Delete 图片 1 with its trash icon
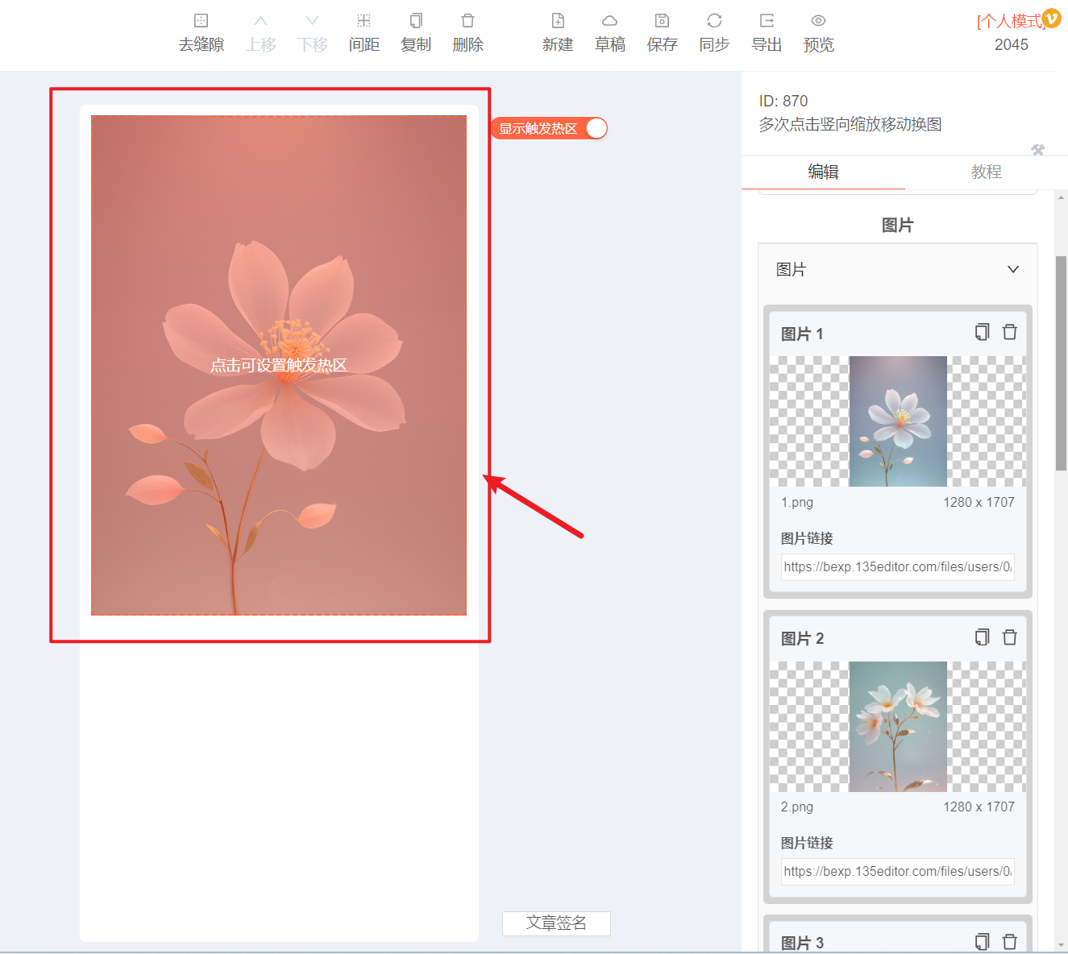Image resolution: width=1068 pixels, height=954 pixels. (x=1009, y=332)
